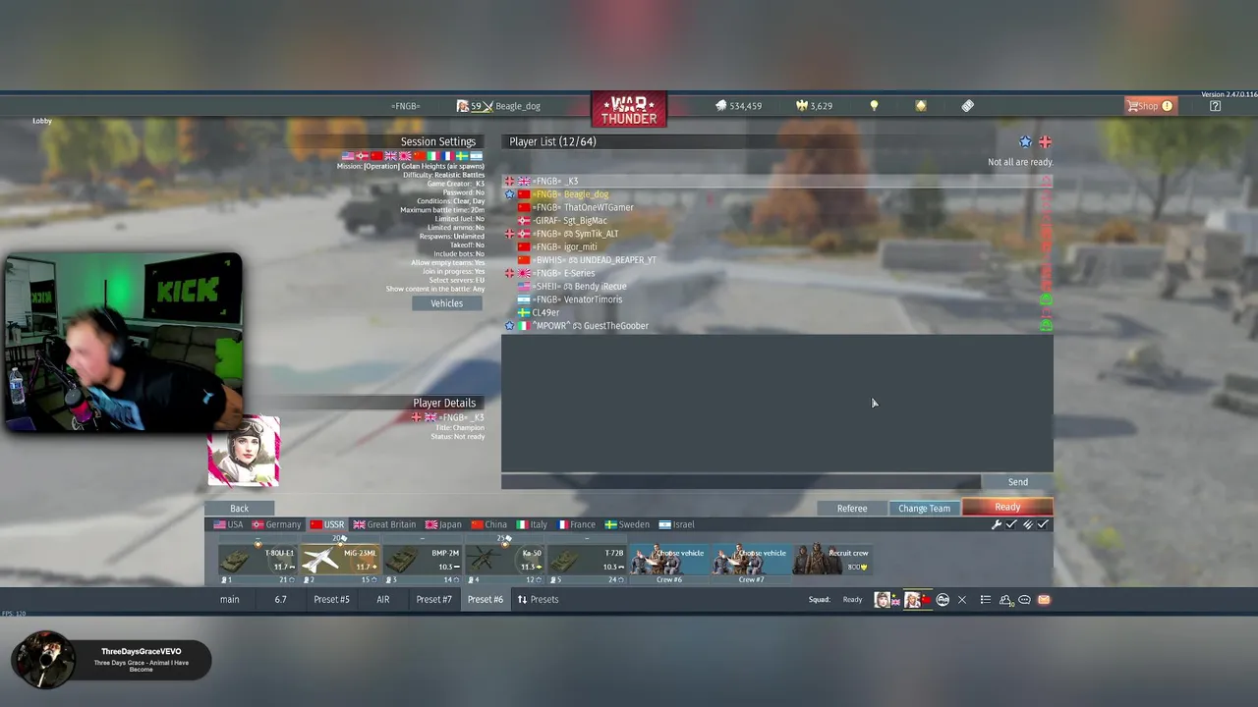Image resolution: width=1258 pixels, height=707 pixels.
Task: Open Beagle_dog player profile in top bar
Action: [499, 106]
